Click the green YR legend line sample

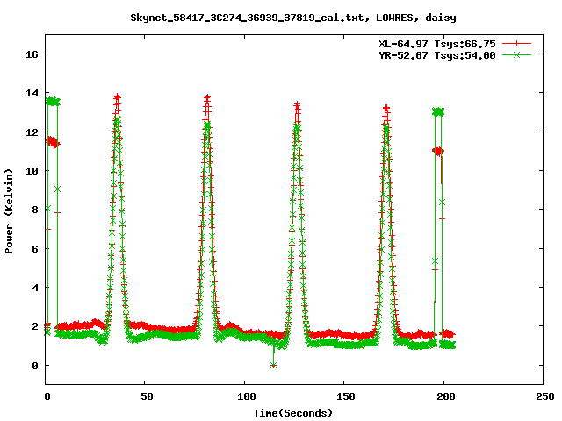[516, 54]
